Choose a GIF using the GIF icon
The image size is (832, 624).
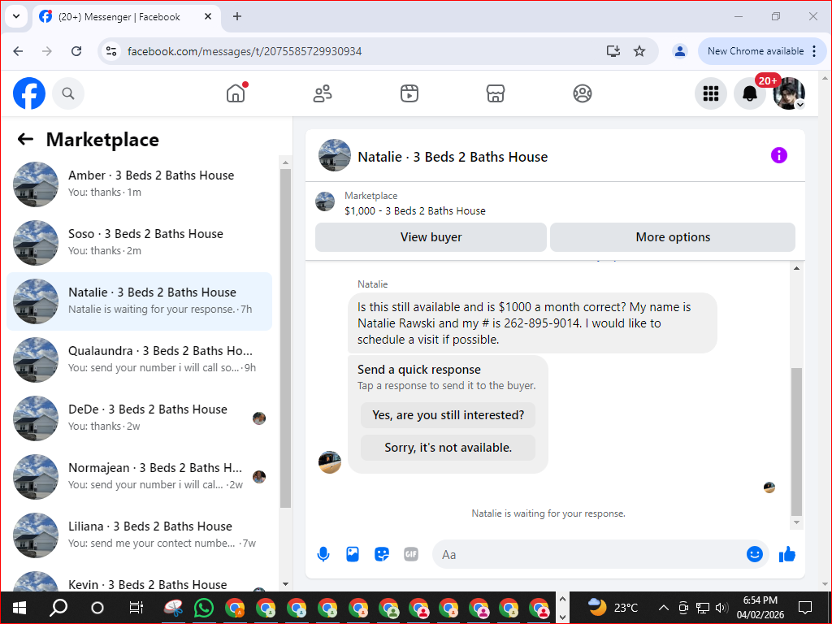[411, 554]
